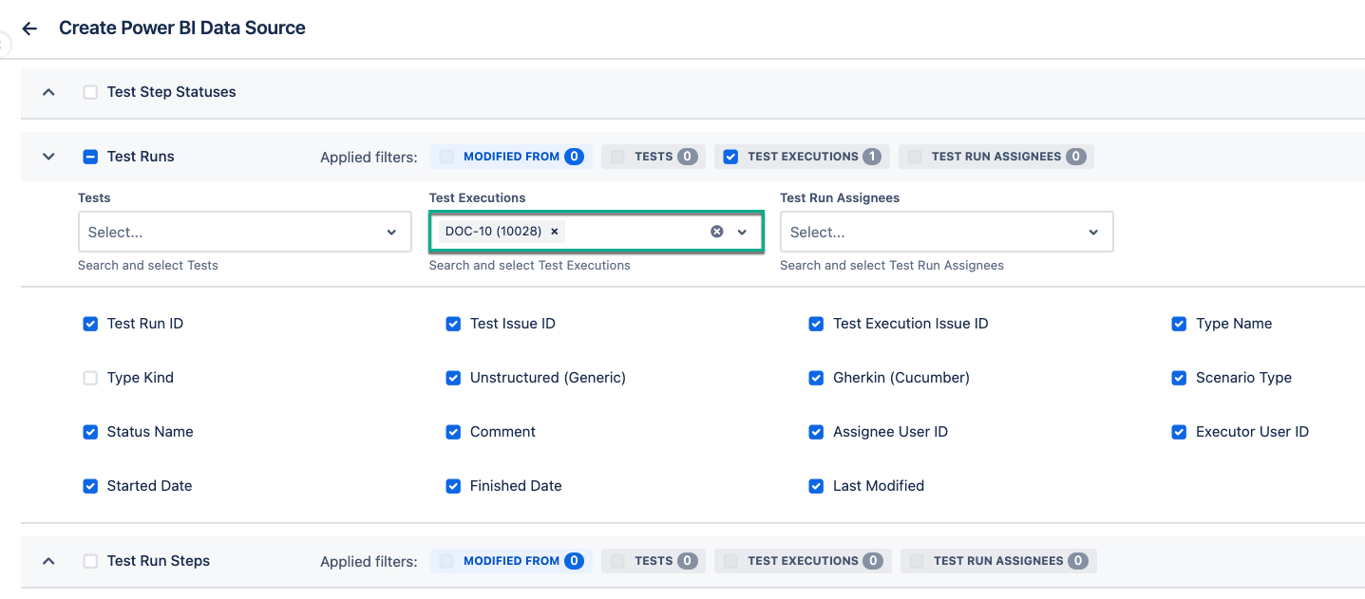
Task: Uncheck the Last Modified checkbox
Action: (x=816, y=486)
